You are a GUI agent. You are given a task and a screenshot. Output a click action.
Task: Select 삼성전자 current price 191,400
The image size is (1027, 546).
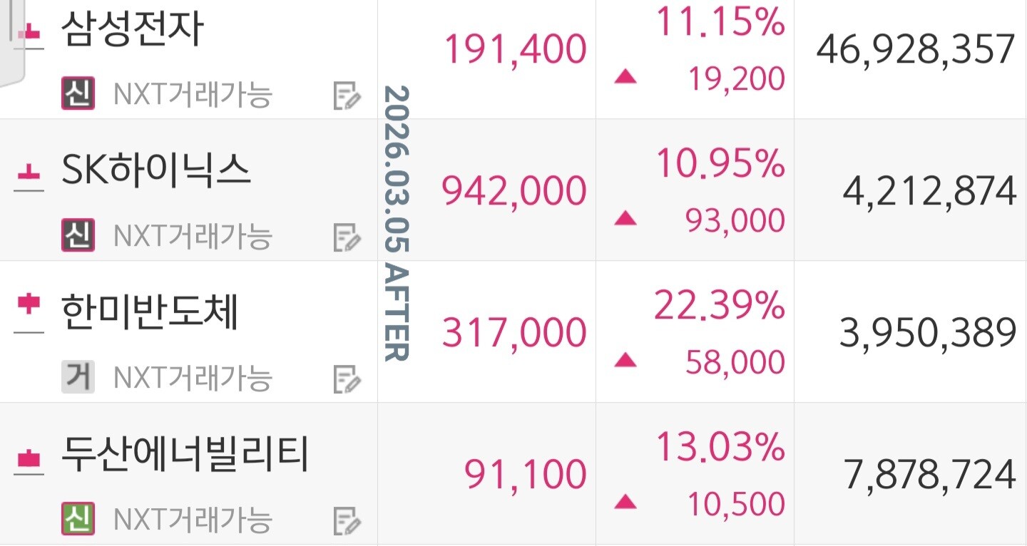tap(515, 49)
